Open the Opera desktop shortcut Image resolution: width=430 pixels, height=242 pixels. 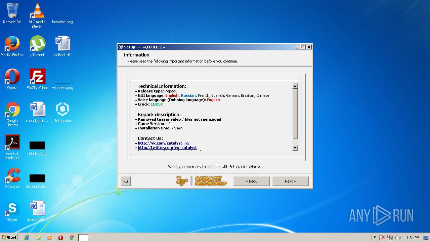[x=12, y=79]
